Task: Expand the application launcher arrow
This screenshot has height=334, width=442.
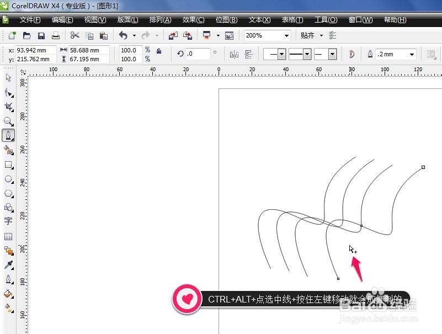Action: click(218, 35)
